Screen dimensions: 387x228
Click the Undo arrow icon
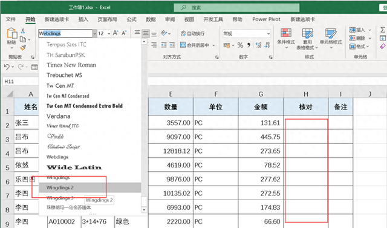7,67
